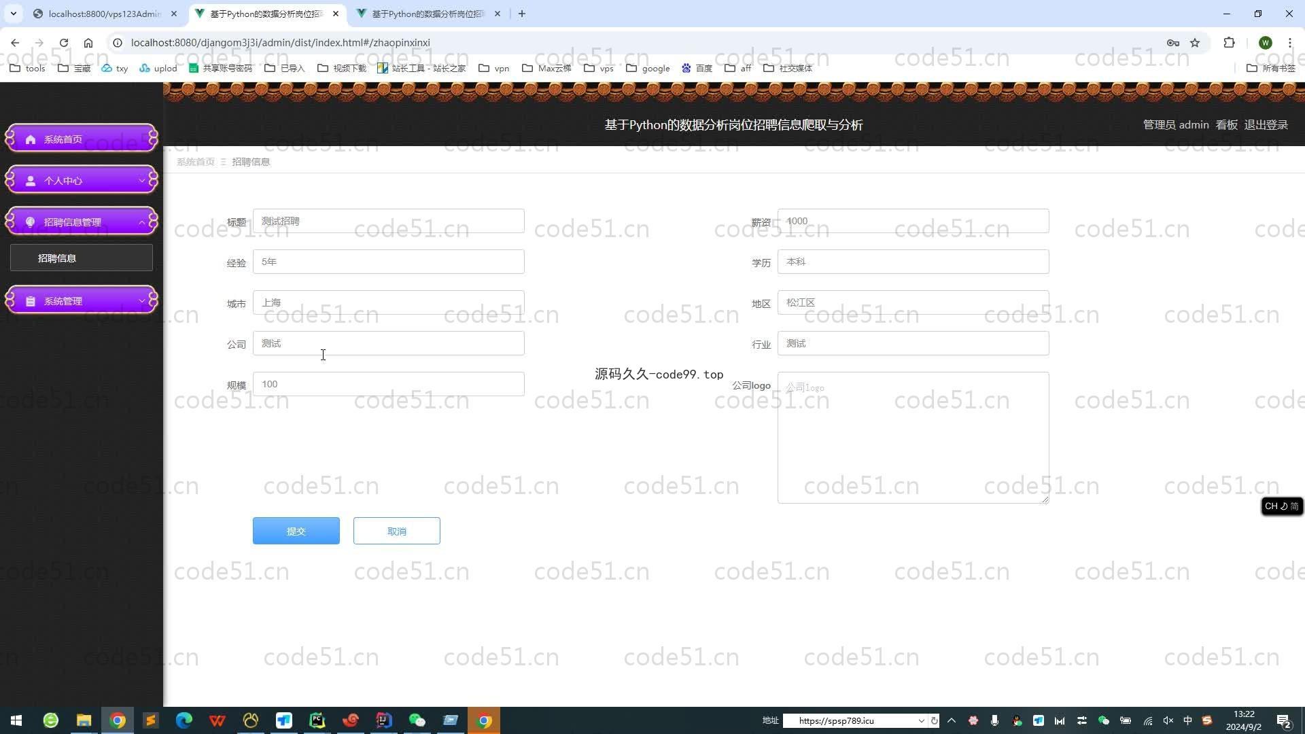Image resolution: width=1305 pixels, height=734 pixels.
Task: Open the 百度 bookmark
Action: click(x=697, y=68)
